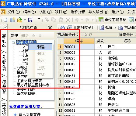Click the app icon in menu bar
The width and height of the screenshot is (136, 116).
[x=3, y=12]
